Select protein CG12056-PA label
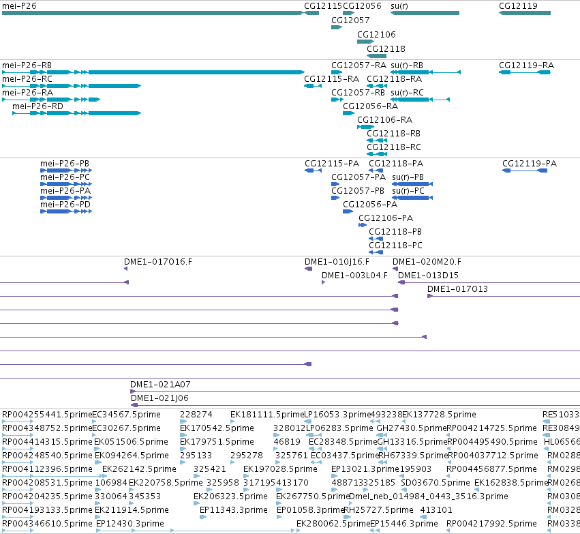Screen dimensions: 580x534 pyautogui.click(x=370, y=205)
